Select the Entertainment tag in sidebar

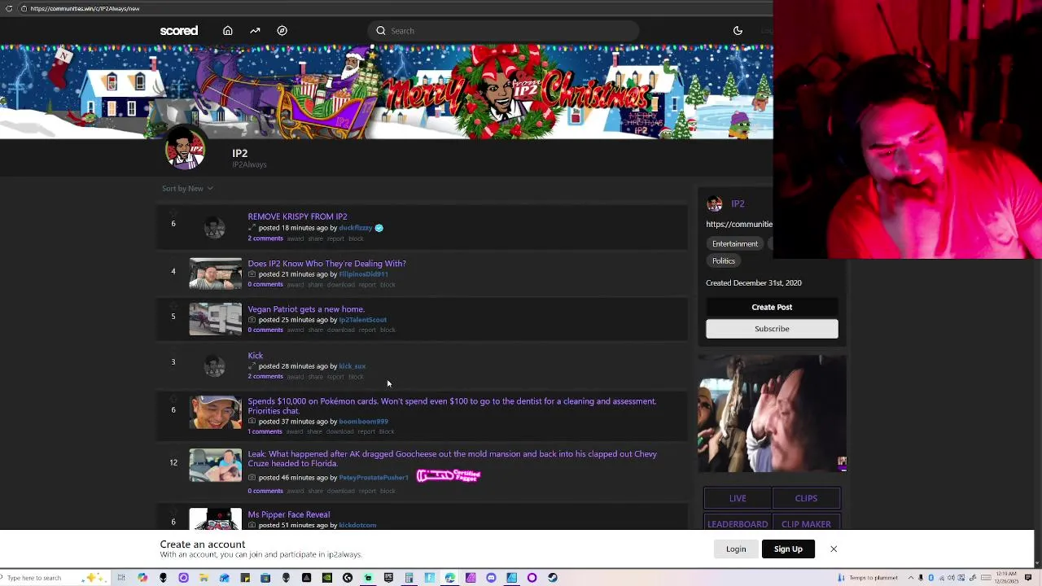(735, 243)
